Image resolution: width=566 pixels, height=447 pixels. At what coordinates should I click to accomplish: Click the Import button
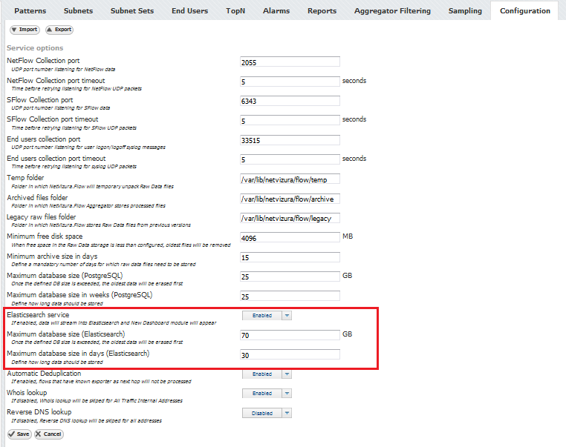[x=25, y=30]
